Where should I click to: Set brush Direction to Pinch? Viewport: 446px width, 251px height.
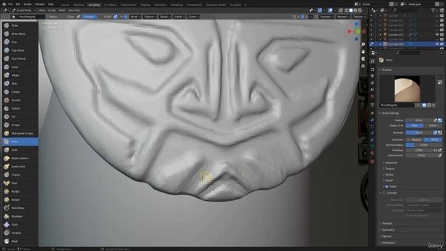tap(433, 139)
